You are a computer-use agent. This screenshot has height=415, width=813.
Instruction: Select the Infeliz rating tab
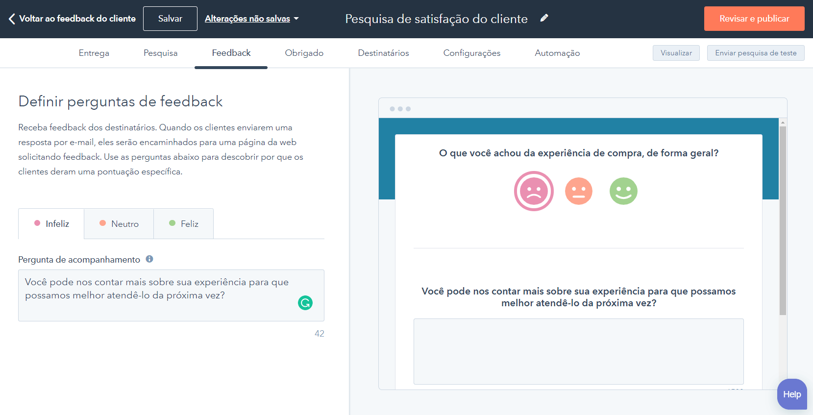[x=51, y=224]
